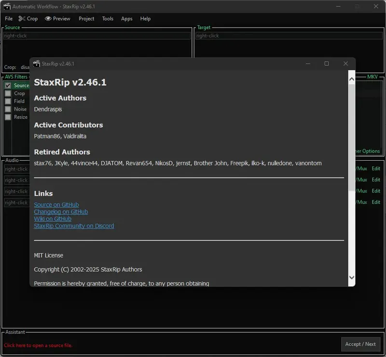Click the MIT License text

point(49,255)
